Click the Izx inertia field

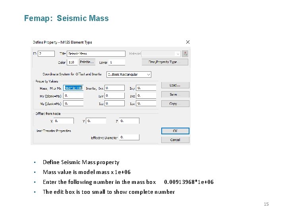[x=146, y=103]
